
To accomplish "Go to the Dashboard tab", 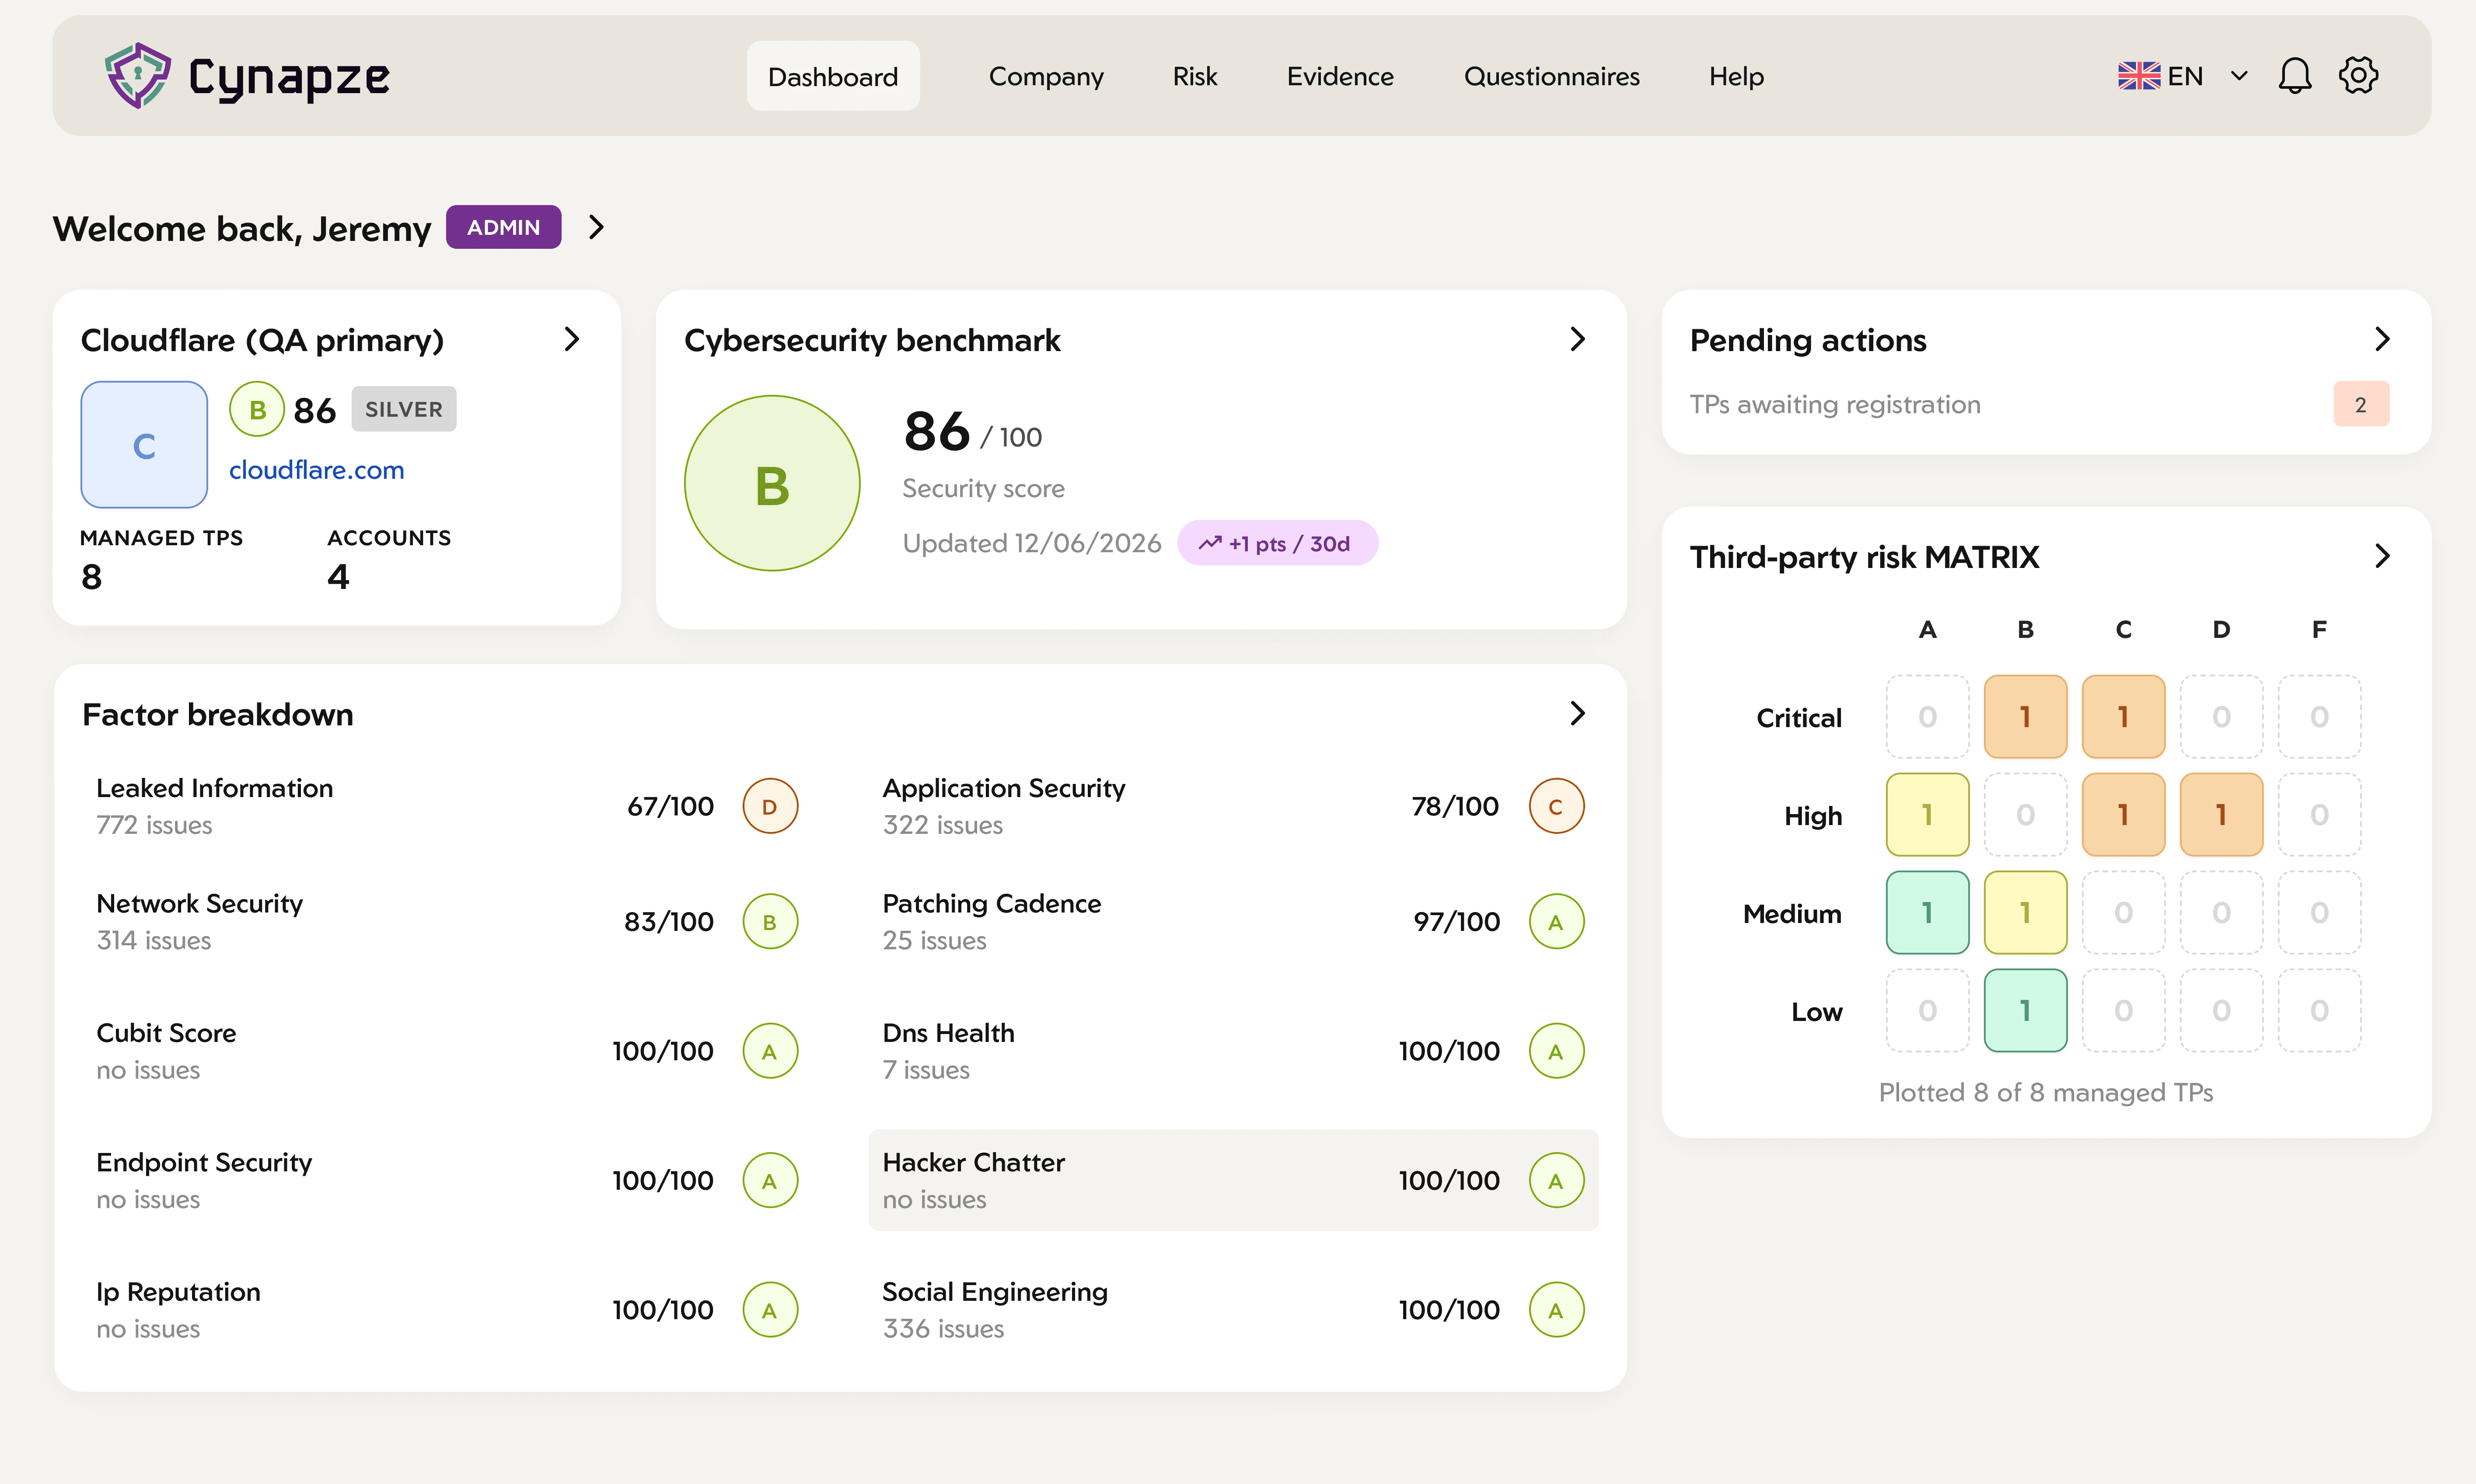I will pos(833,76).
